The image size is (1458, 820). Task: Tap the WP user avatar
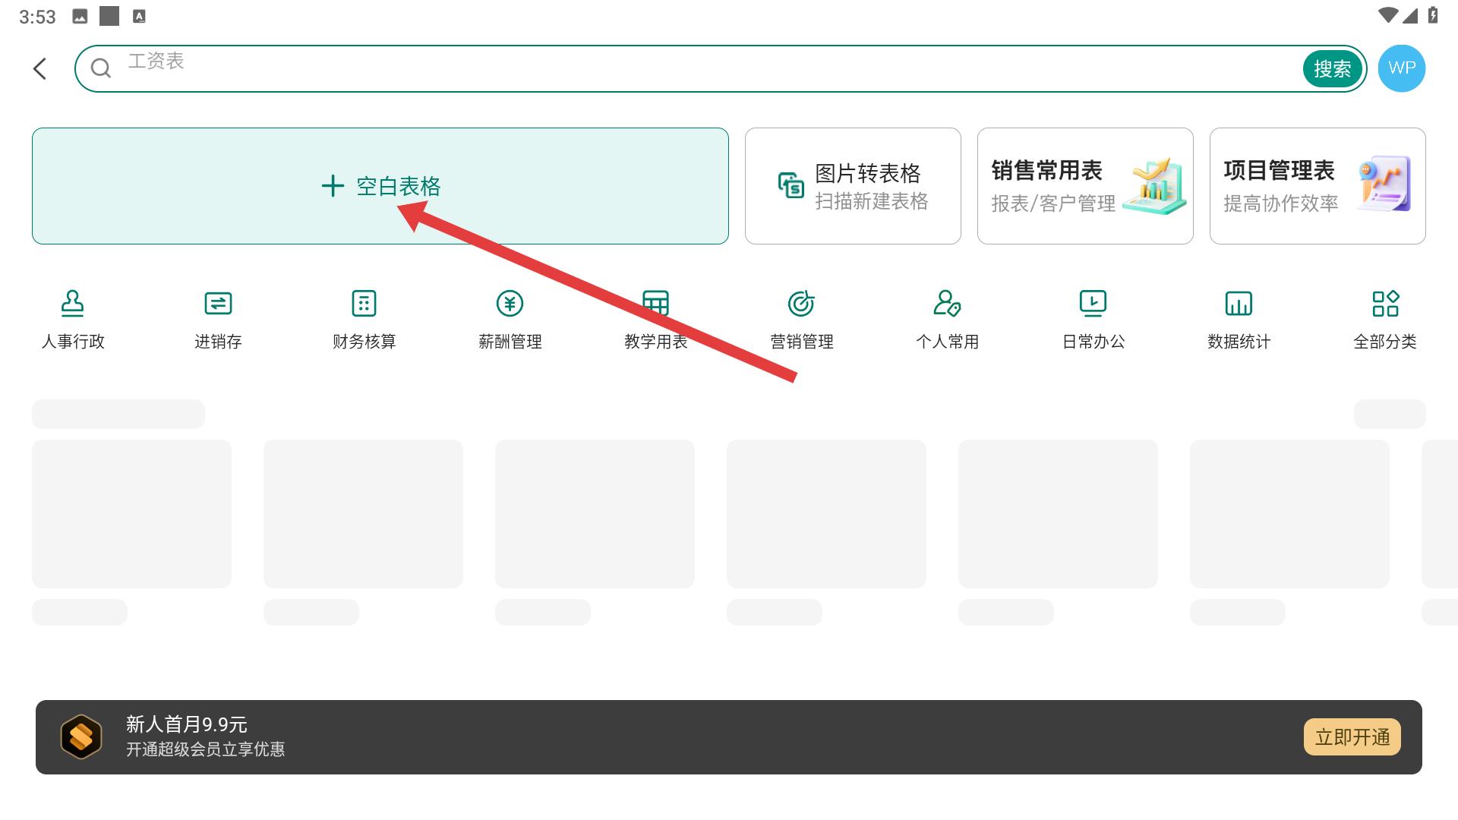coord(1401,68)
